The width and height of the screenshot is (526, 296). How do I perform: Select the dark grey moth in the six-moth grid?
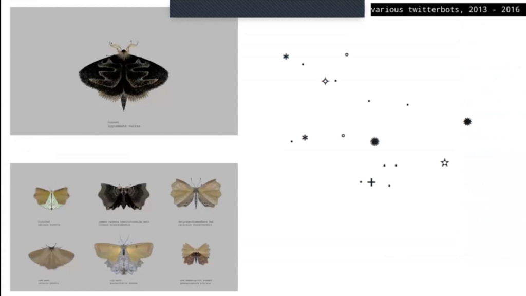(x=124, y=196)
